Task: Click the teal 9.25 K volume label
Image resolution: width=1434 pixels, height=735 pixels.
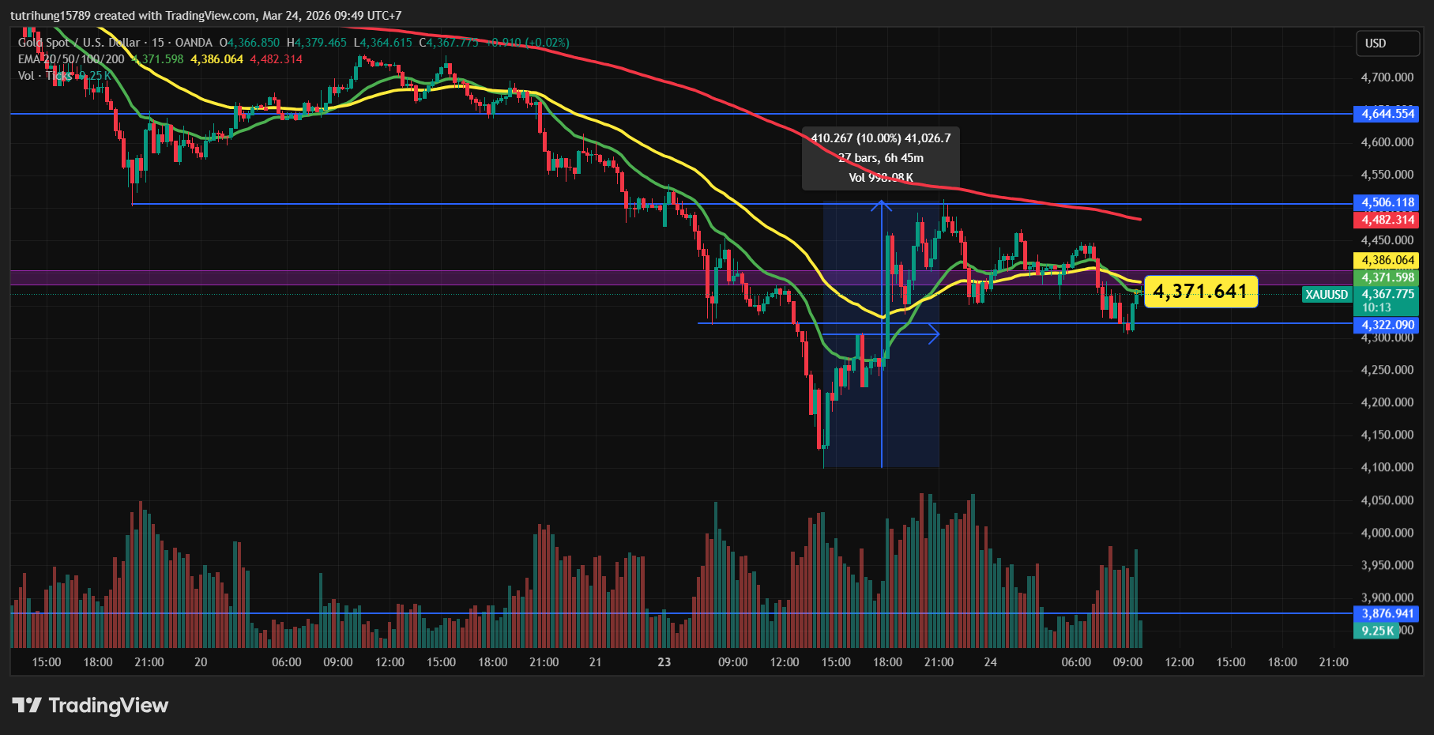Action: pyautogui.click(x=1377, y=631)
